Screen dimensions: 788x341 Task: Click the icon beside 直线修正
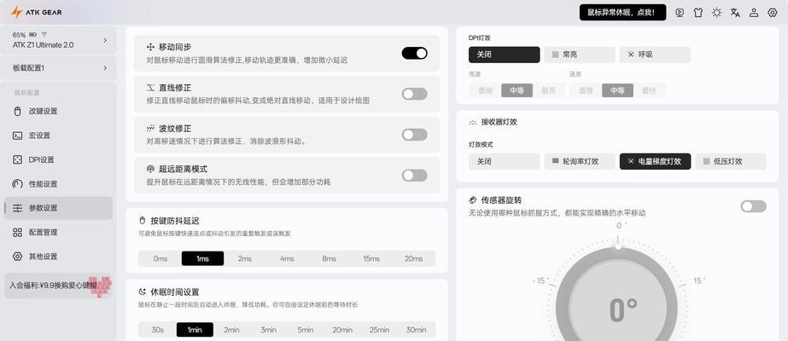coord(150,88)
